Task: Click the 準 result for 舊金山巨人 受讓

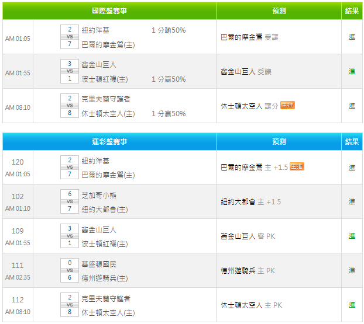Action: [x=352, y=72]
